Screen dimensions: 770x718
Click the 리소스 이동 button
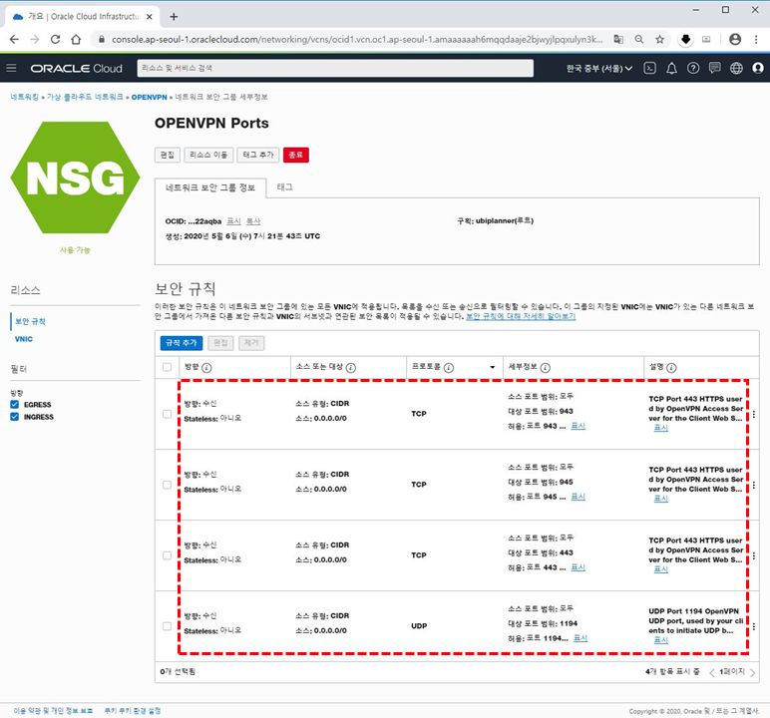tap(208, 155)
